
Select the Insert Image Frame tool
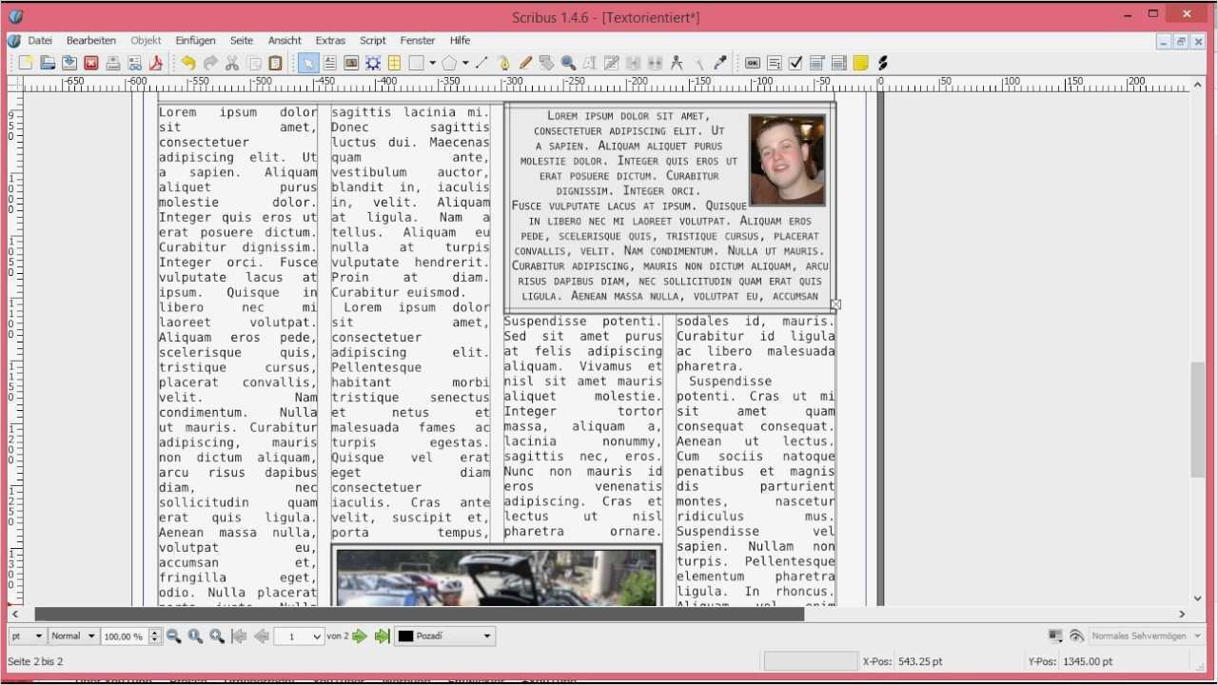(351, 63)
